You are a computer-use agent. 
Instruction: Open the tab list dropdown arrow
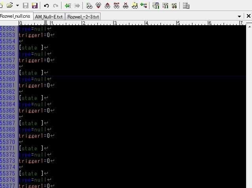coord(239,17)
